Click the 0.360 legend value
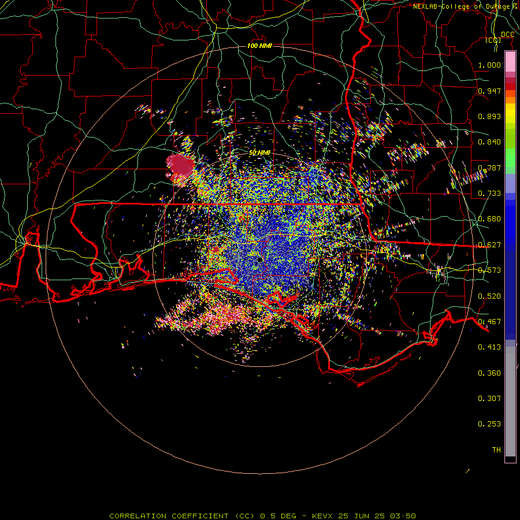Screen dimensions: 520x520 coord(489,373)
